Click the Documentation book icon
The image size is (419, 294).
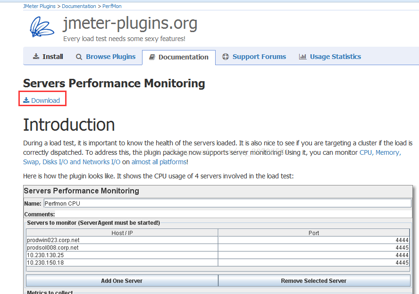[x=152, y=57]
